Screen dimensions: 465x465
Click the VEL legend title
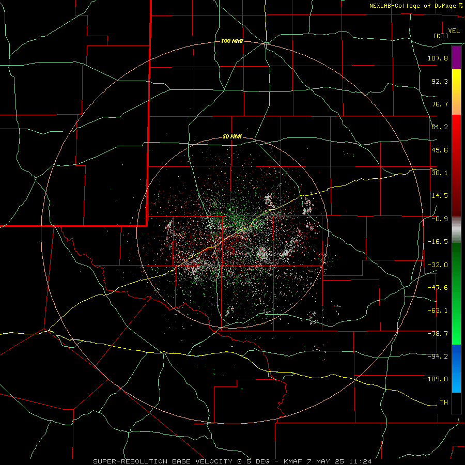click(x=454, y=31)
